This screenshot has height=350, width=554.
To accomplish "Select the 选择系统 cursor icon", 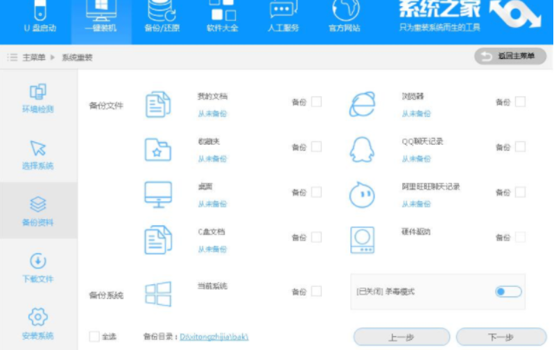I will pos(38,148).
